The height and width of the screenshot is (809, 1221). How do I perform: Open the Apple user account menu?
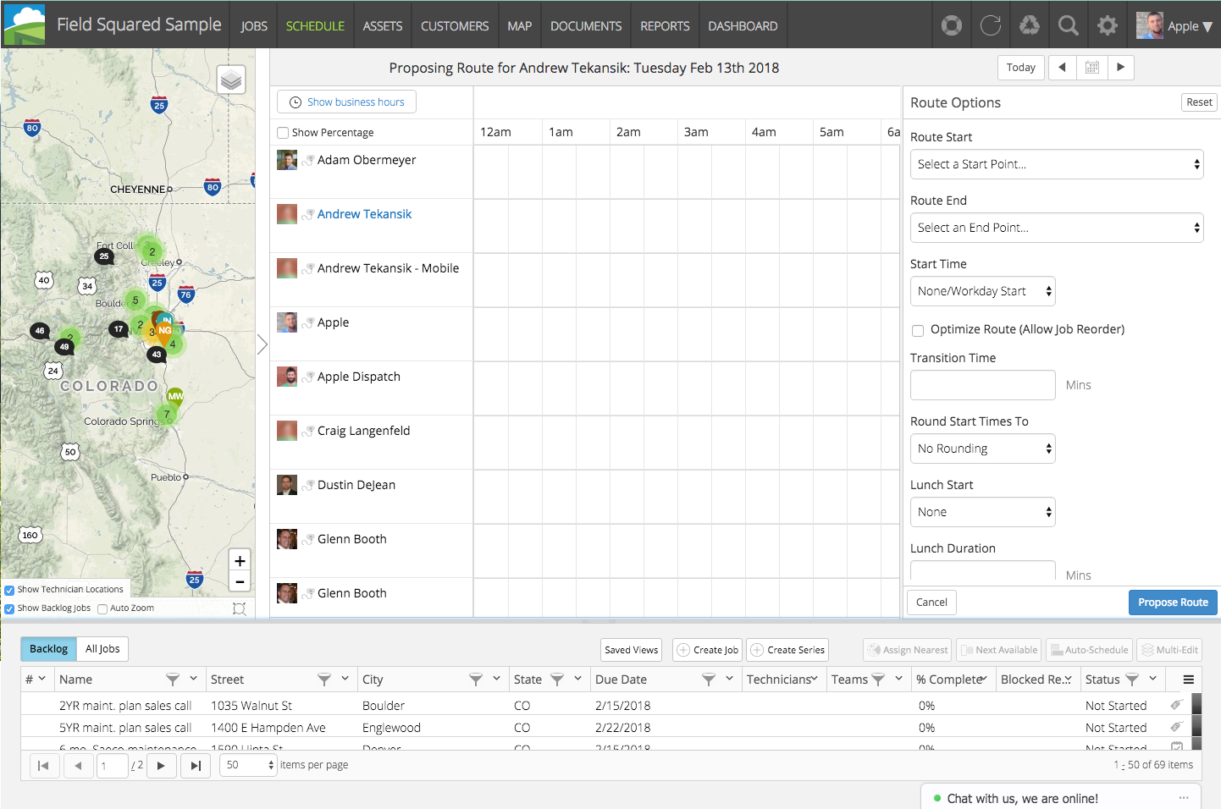point(1174,25)
